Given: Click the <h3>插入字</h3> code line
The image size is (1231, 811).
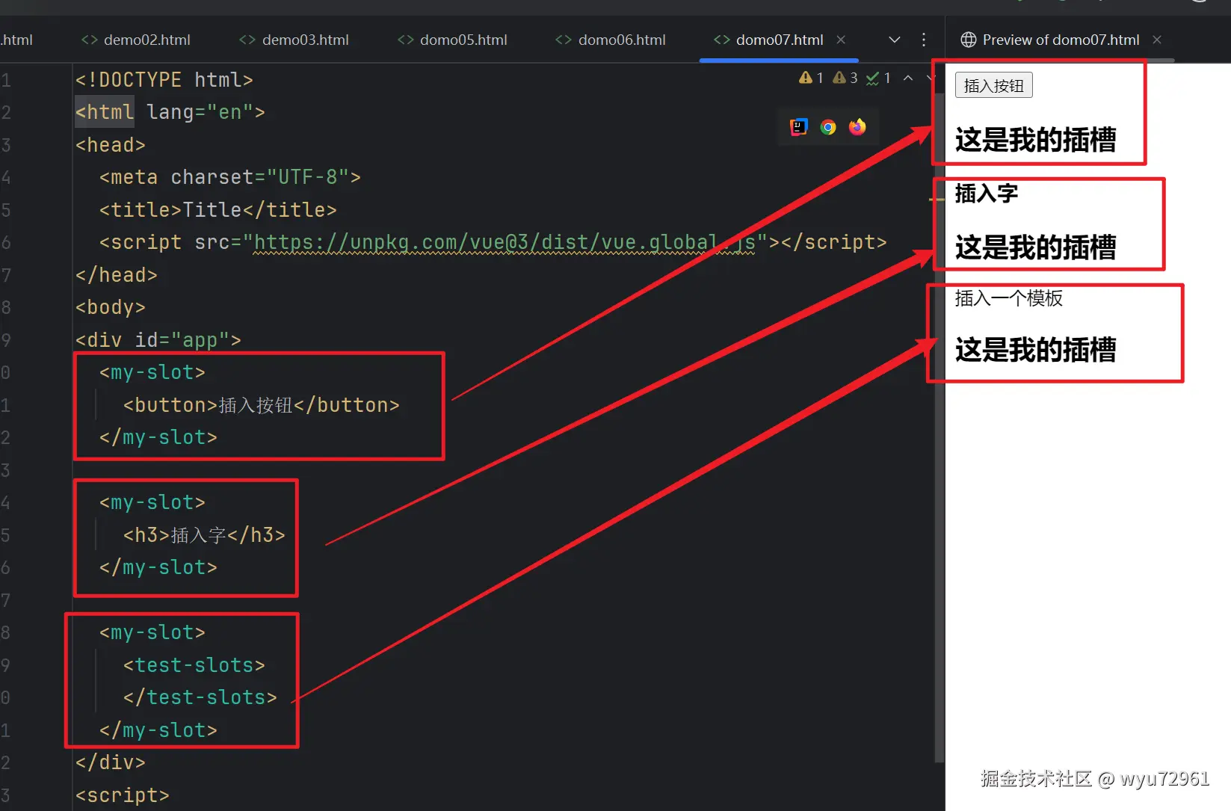Looking at the screenshot, I should 205,535.
